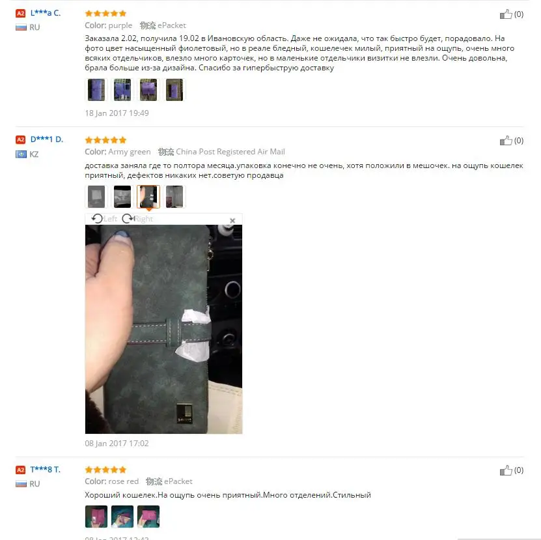
Task: Open second rose red wallet thumbnail
Action: (122, 517)
